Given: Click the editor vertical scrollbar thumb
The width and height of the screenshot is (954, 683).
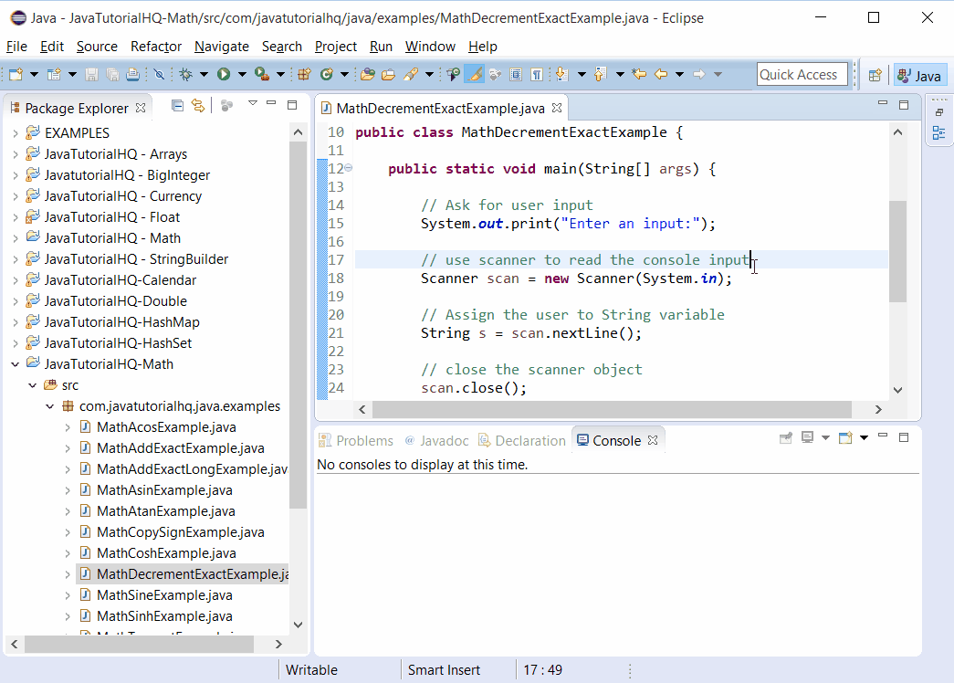Looking at the screenshot, I should tap(897, 251).
